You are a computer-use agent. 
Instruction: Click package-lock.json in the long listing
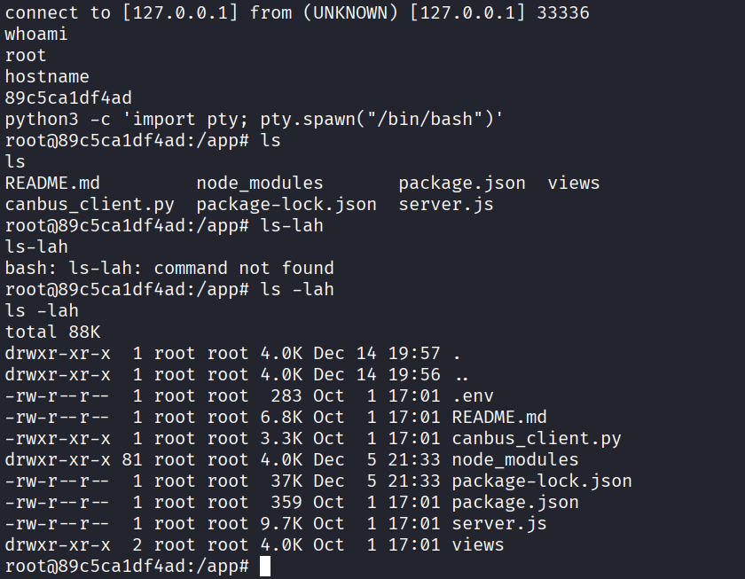541,481
